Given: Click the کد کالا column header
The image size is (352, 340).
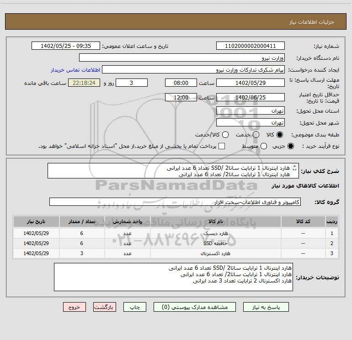Looking at the screenshot, I should [x=303, y=221].
